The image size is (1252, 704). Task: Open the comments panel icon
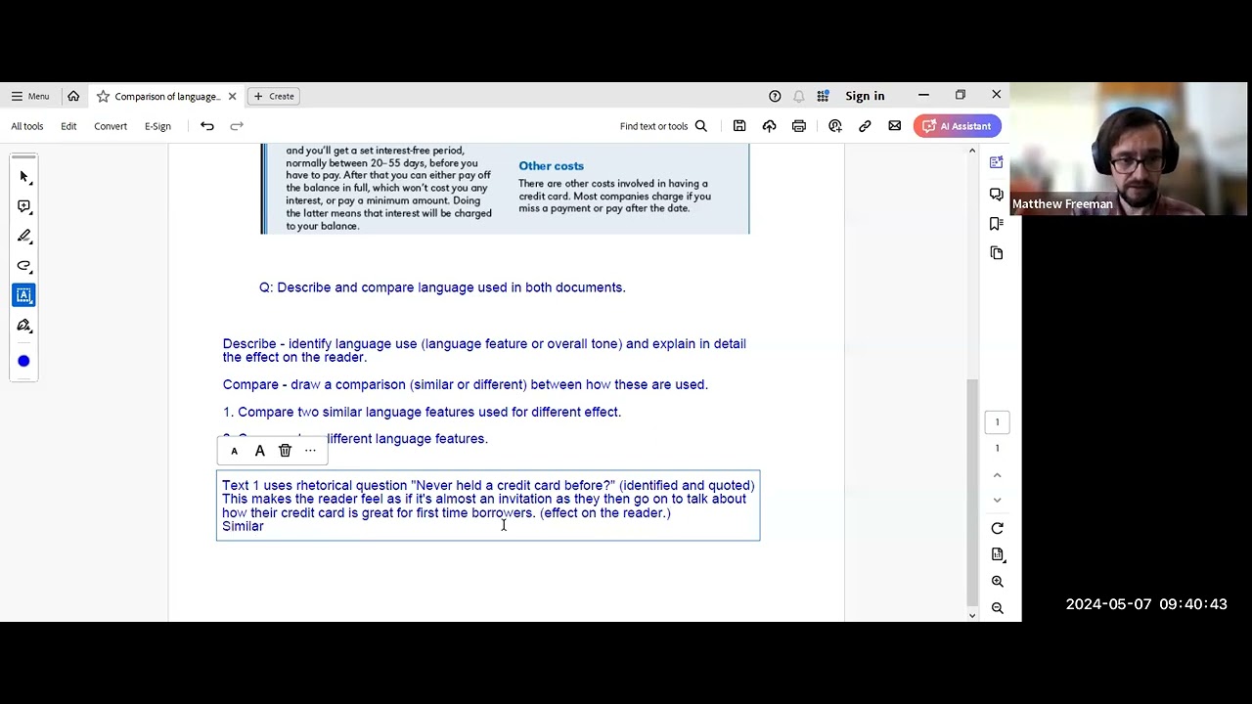pos(997,194)
